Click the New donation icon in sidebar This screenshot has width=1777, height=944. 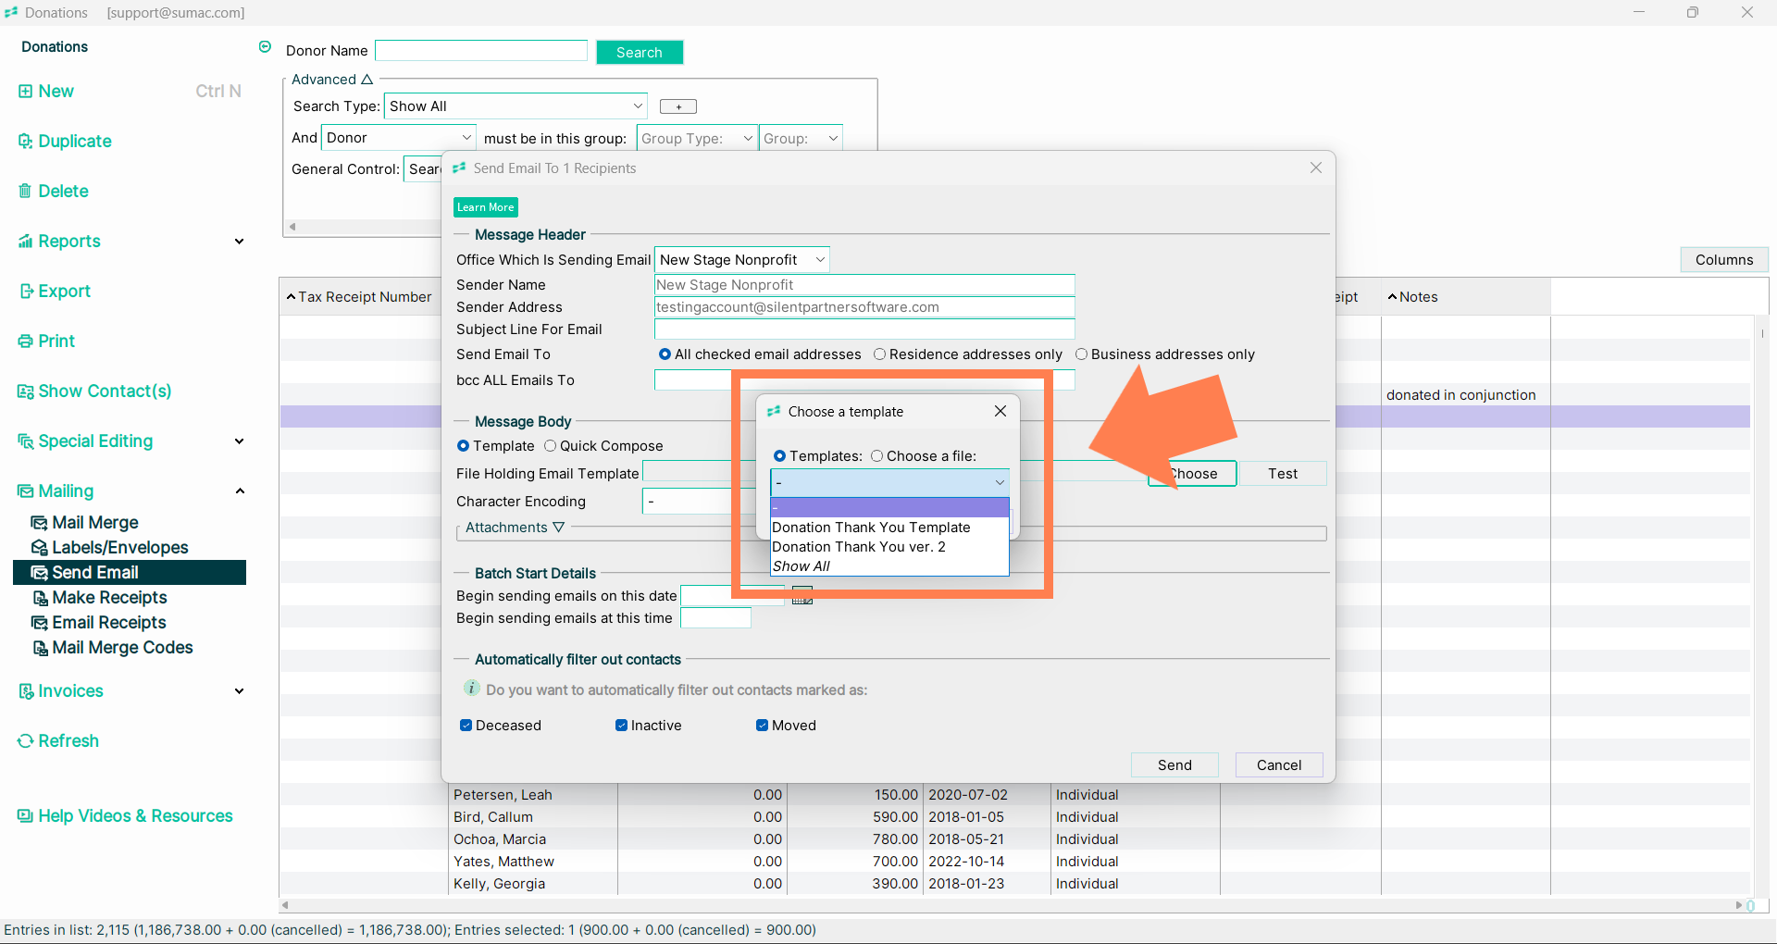pyautogui.click(x=25, y=92)
